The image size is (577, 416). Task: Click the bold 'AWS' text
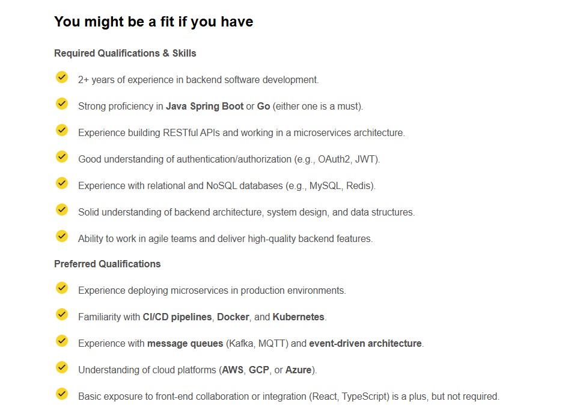tap(233, 370)
